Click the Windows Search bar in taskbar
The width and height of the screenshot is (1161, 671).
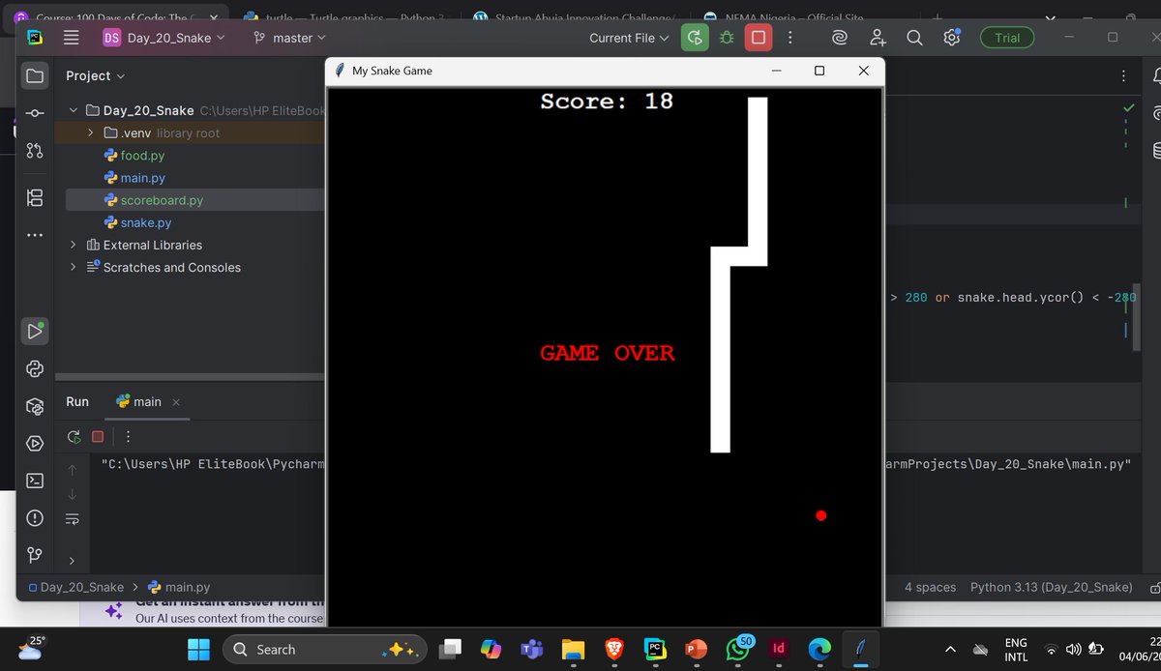pos(324,649)
